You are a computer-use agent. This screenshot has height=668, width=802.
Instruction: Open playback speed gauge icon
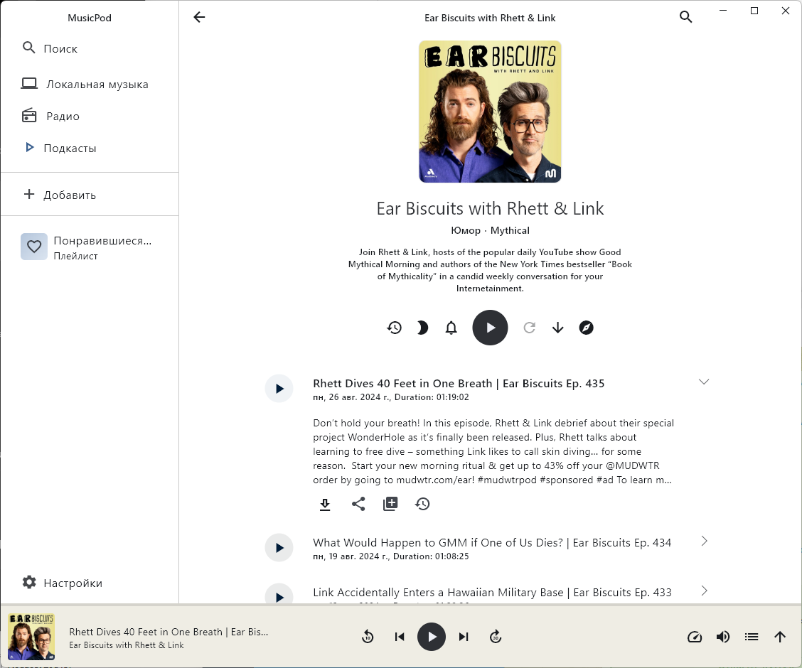click(x=694, y=637)
